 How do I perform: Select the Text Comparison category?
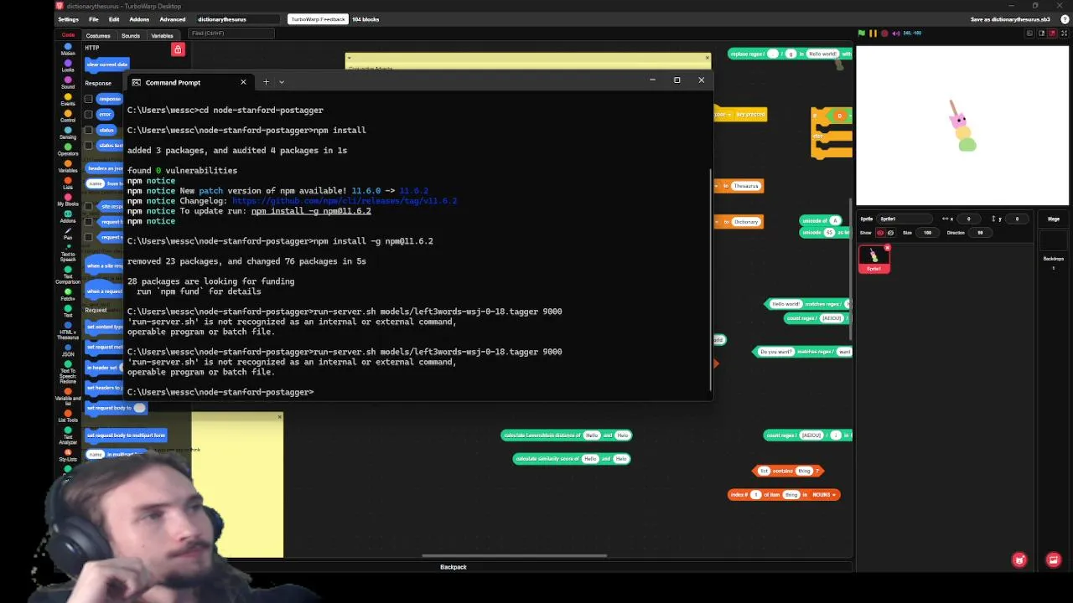68,275
